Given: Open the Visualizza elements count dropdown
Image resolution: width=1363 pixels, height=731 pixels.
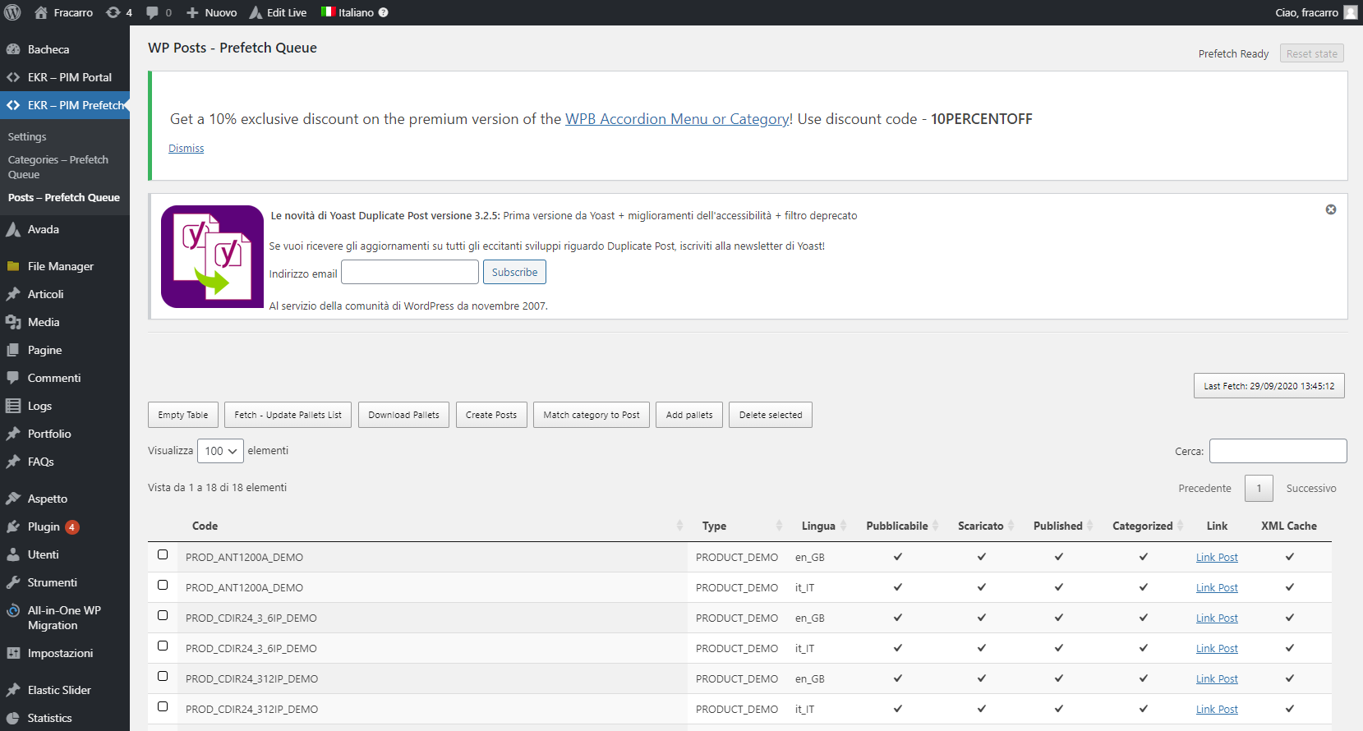Looking at the screenshot, I should (220, 451).
